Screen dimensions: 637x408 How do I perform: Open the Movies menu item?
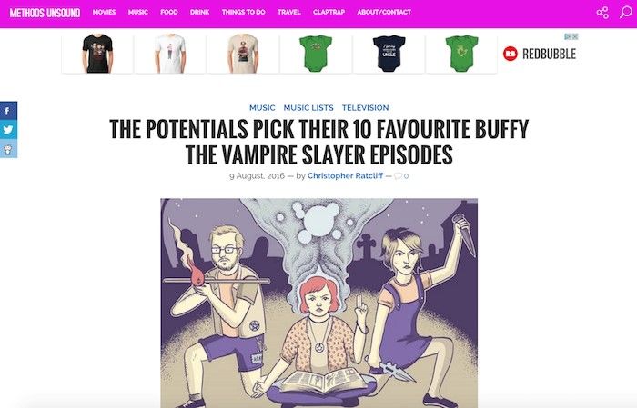[104, 12]
